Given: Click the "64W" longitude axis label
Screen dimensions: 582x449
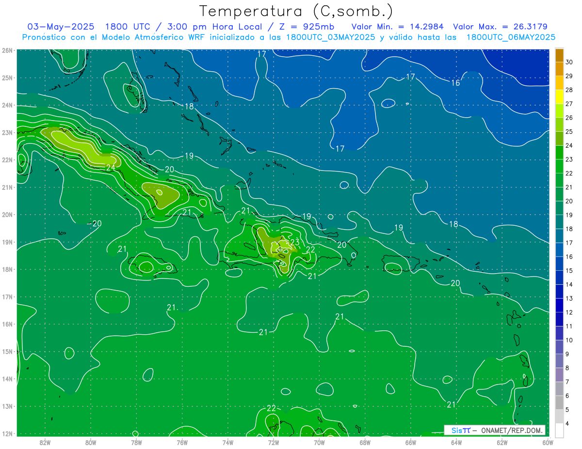Looking at the screenshot, I should click(x=456, y=442).
